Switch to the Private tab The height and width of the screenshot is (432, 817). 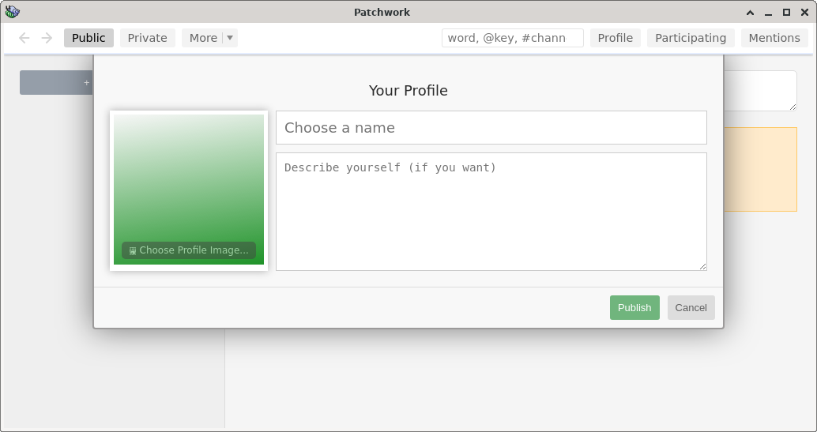(x=148, y=38)
